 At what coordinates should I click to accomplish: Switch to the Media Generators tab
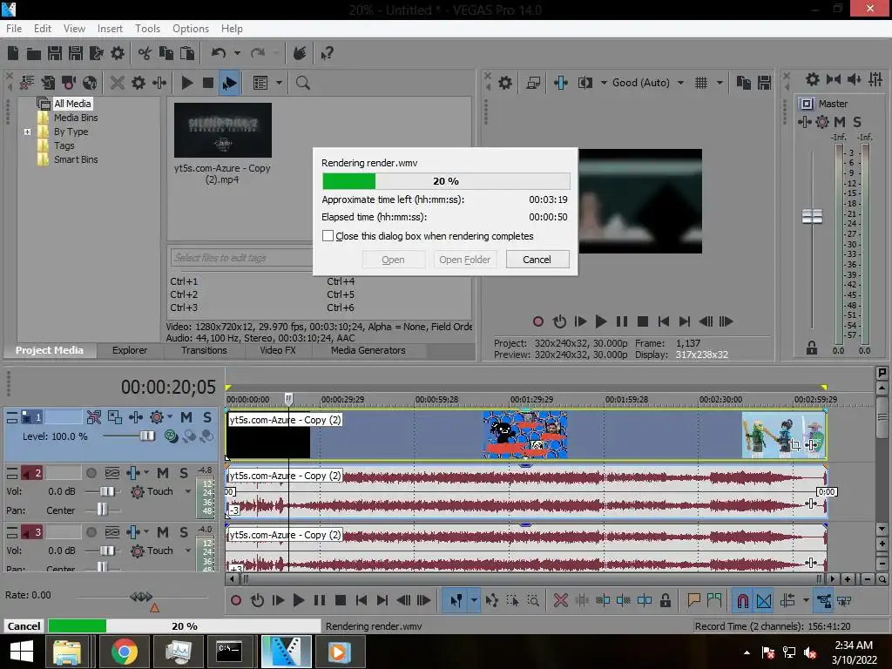click(x=368, y=350)
